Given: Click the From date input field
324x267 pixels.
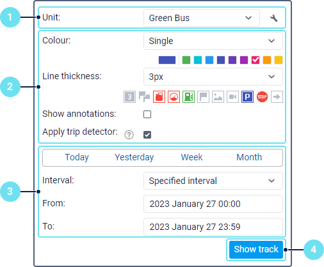Looking at the screenshot, I should tap(213, 204).
